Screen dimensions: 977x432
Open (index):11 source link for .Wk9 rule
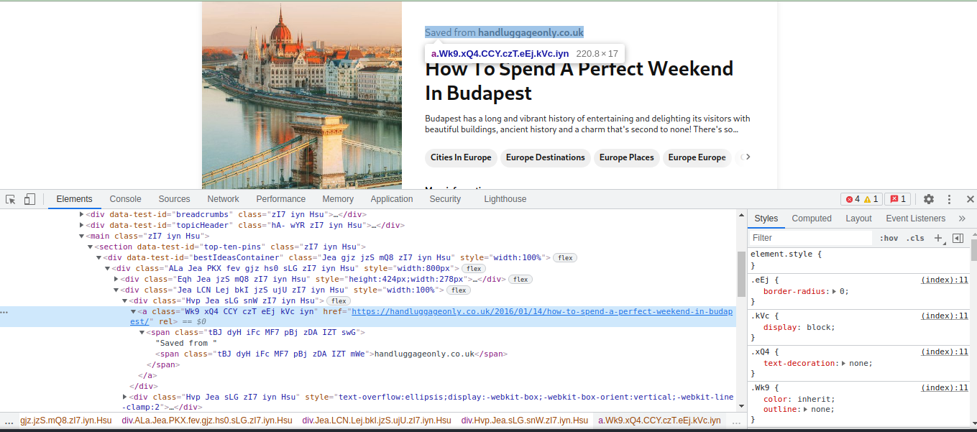945,388
